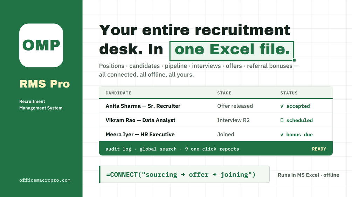Select the RMS Pro title
The width and height of the screenshot is (352, 197).
(x=45, y=84)
